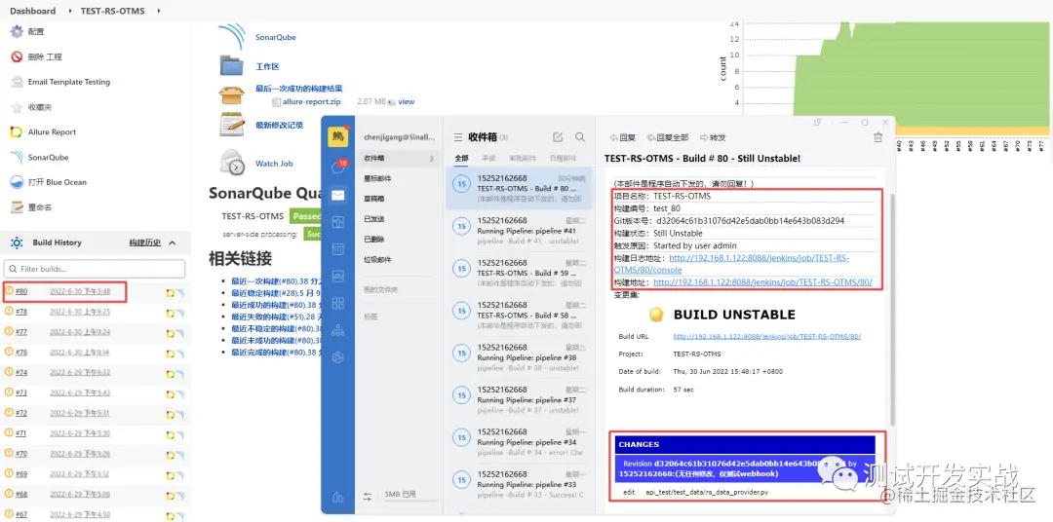Click SonarQube wave icon in main panel
Viewport: 1053px width, 522px height.
tap(232, 37)
